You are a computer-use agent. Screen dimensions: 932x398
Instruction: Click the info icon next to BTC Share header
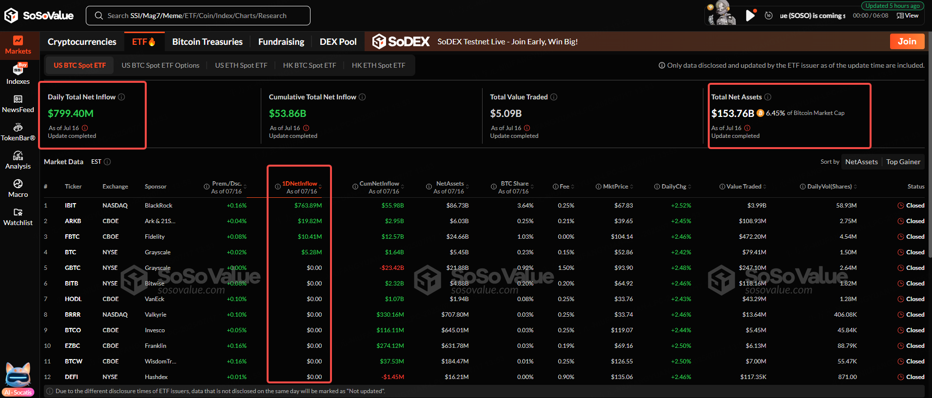pyautogui.click(x=494, y=187)
